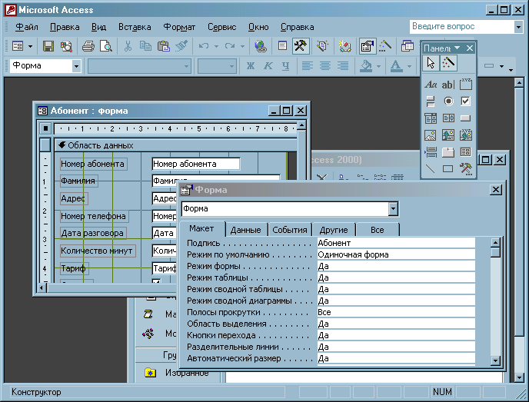
Task: Select the Label (Aa) tool in toolbox
Action: tap(431, 85)
